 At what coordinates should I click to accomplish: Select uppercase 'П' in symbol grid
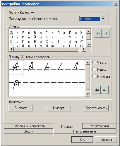click(23, 42)
